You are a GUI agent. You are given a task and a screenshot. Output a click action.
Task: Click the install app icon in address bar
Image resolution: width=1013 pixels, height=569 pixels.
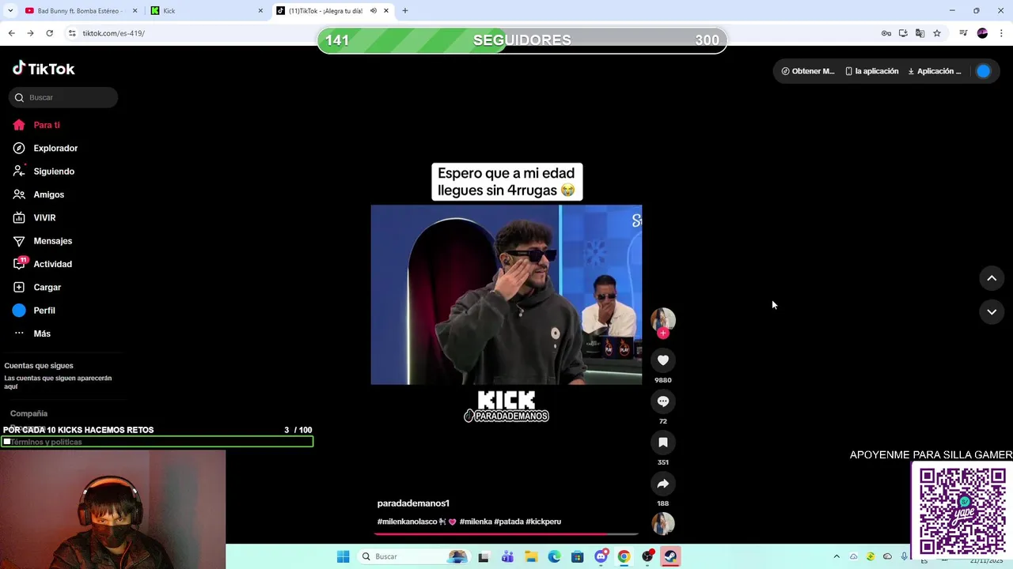[x=903, y=33]
